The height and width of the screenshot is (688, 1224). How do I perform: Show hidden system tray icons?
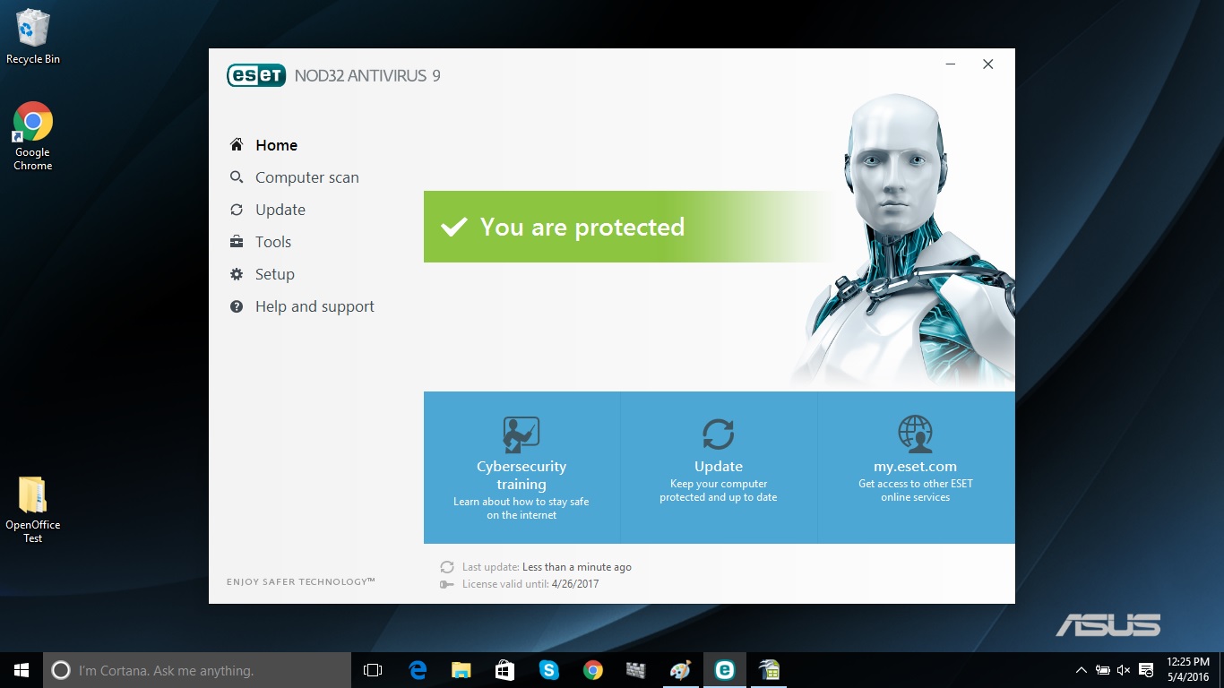1082,670
